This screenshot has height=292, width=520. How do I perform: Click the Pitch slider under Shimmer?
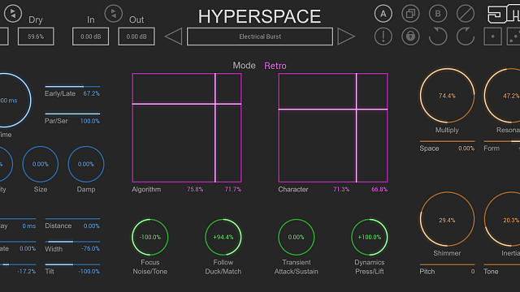pos(447,264)
